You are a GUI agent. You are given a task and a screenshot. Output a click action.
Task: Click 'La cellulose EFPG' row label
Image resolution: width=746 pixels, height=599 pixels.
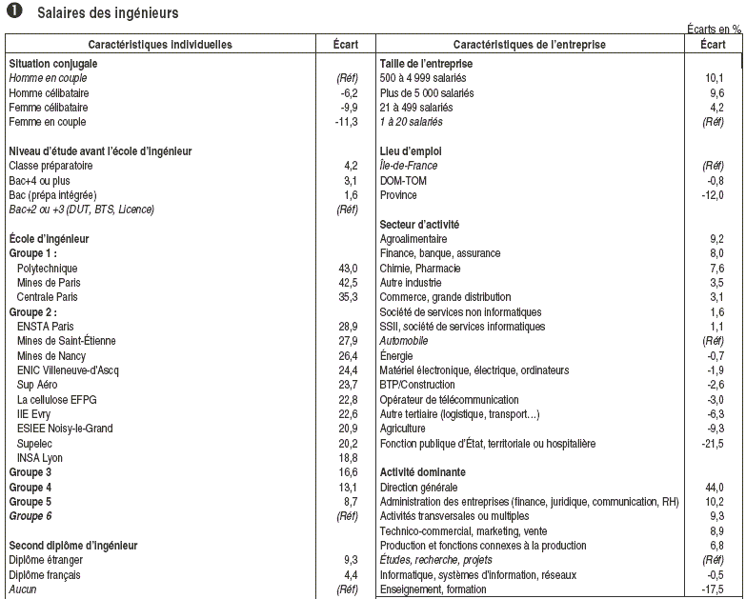coord(56,400)
